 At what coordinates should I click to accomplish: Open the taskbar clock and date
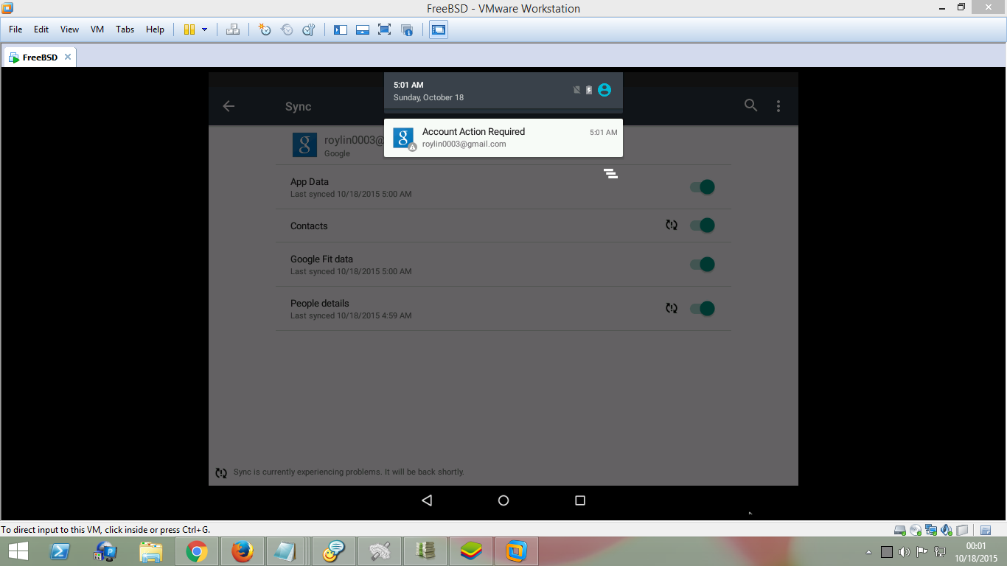[975, 552]
